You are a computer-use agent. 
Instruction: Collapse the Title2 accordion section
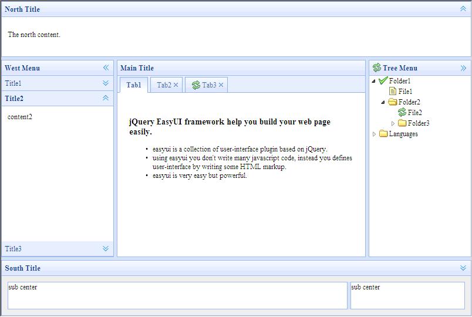click(105, 98)
